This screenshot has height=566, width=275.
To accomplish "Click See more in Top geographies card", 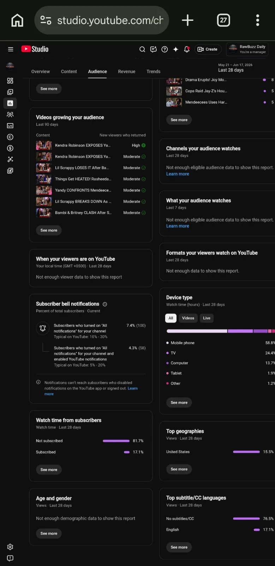I will coord(179,469).
